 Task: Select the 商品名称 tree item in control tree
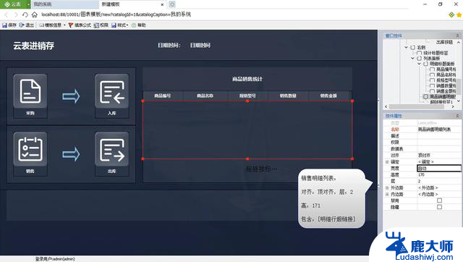[x=446, y=75]
